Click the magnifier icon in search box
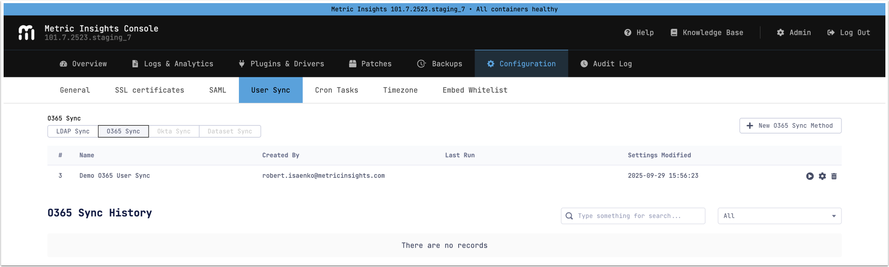Viewport: 889px width, 267px height. (569, 216)
